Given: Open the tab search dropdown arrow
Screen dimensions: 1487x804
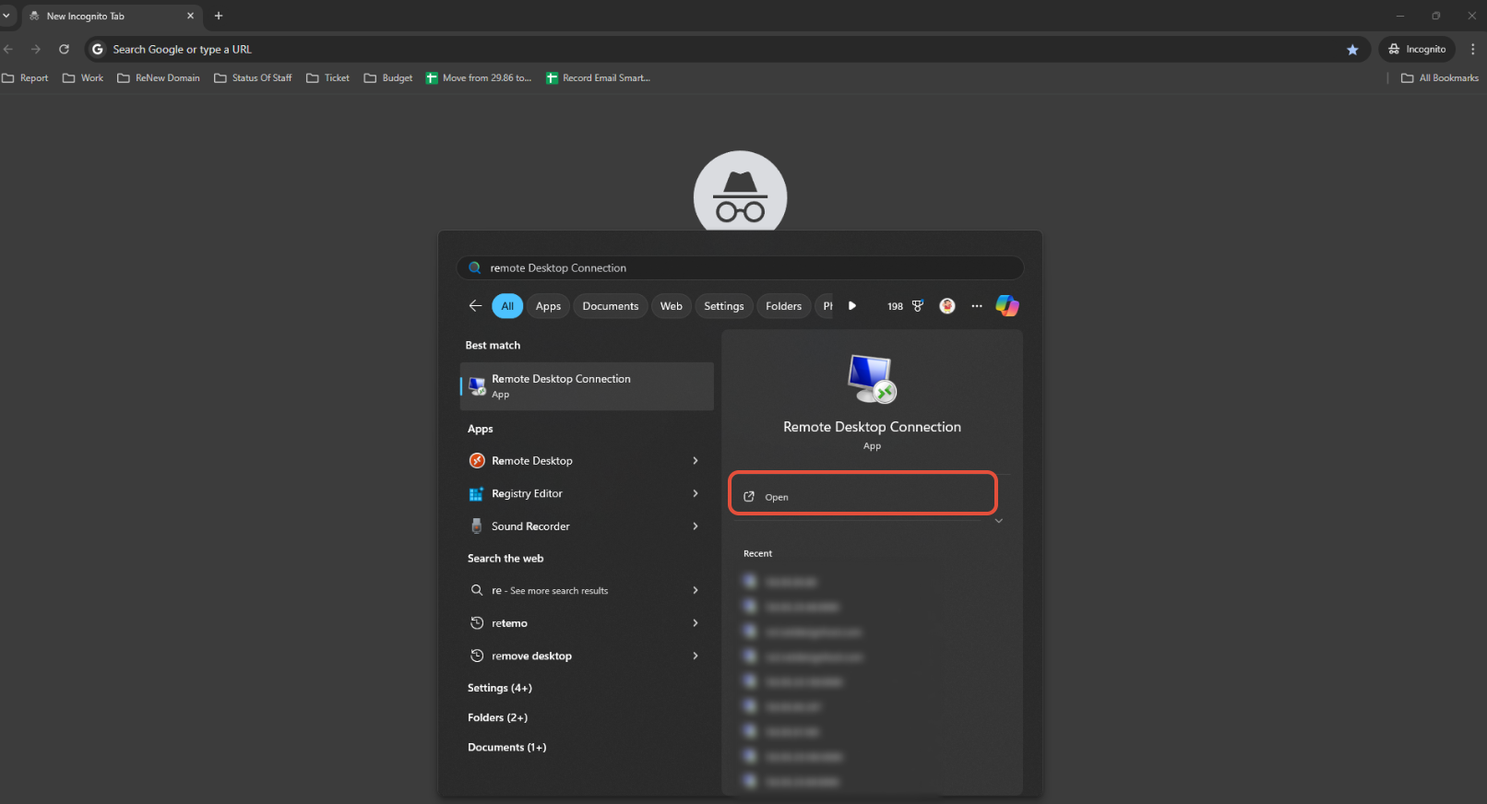Looking at the screenshot, I should click(6, 16).
